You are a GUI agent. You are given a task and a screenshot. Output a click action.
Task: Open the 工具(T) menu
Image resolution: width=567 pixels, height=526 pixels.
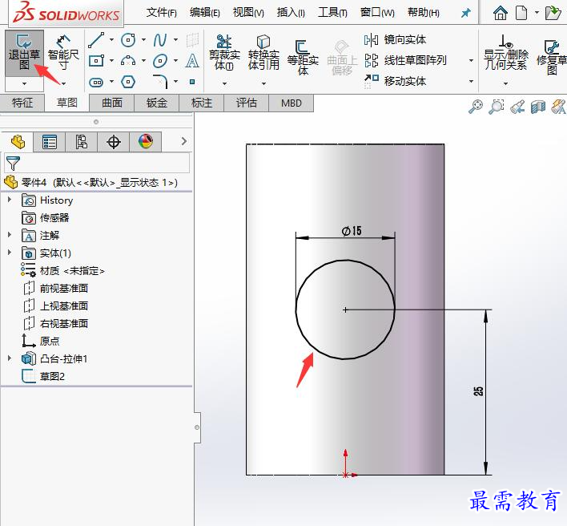pos(332,13)
